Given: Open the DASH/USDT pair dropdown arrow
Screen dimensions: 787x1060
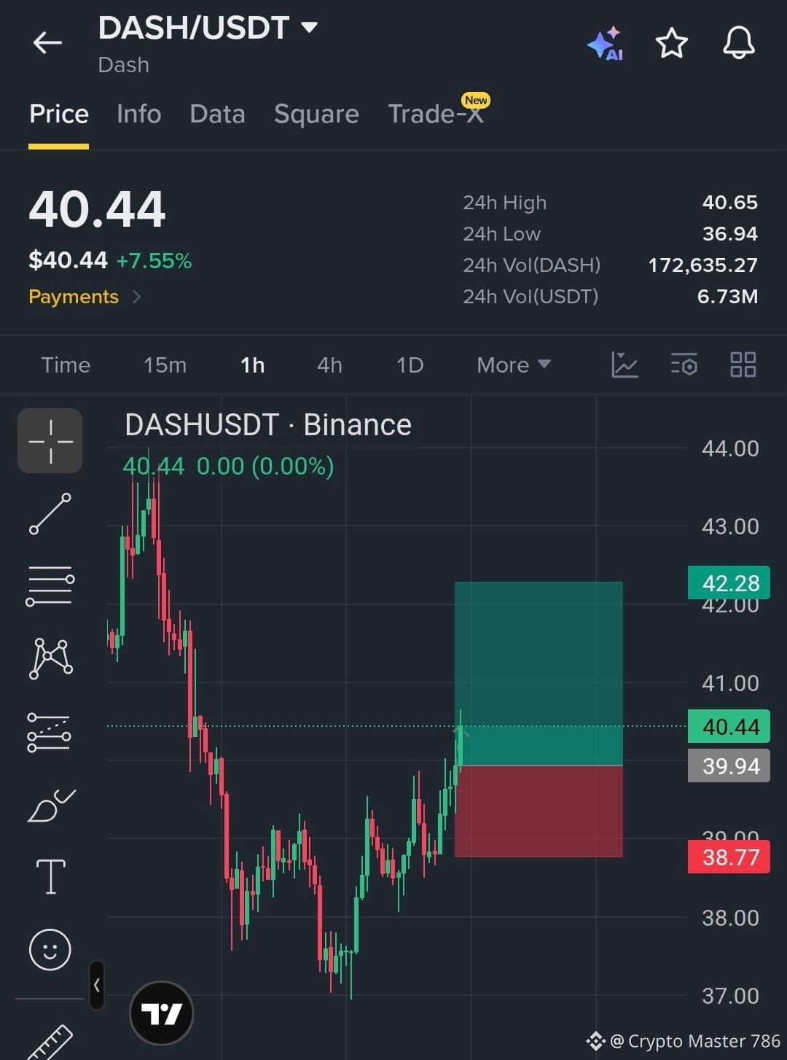Looking at the screenshot, I should pos(309,28).
